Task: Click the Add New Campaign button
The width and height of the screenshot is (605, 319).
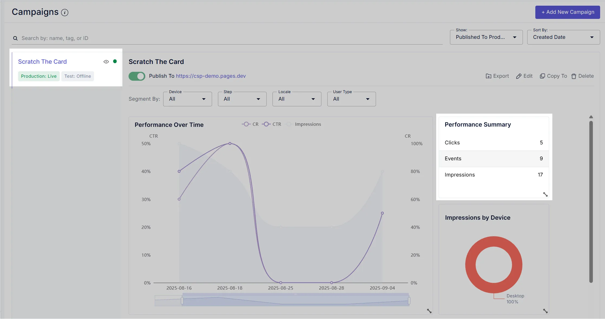Action: click(x=567, y=12)
